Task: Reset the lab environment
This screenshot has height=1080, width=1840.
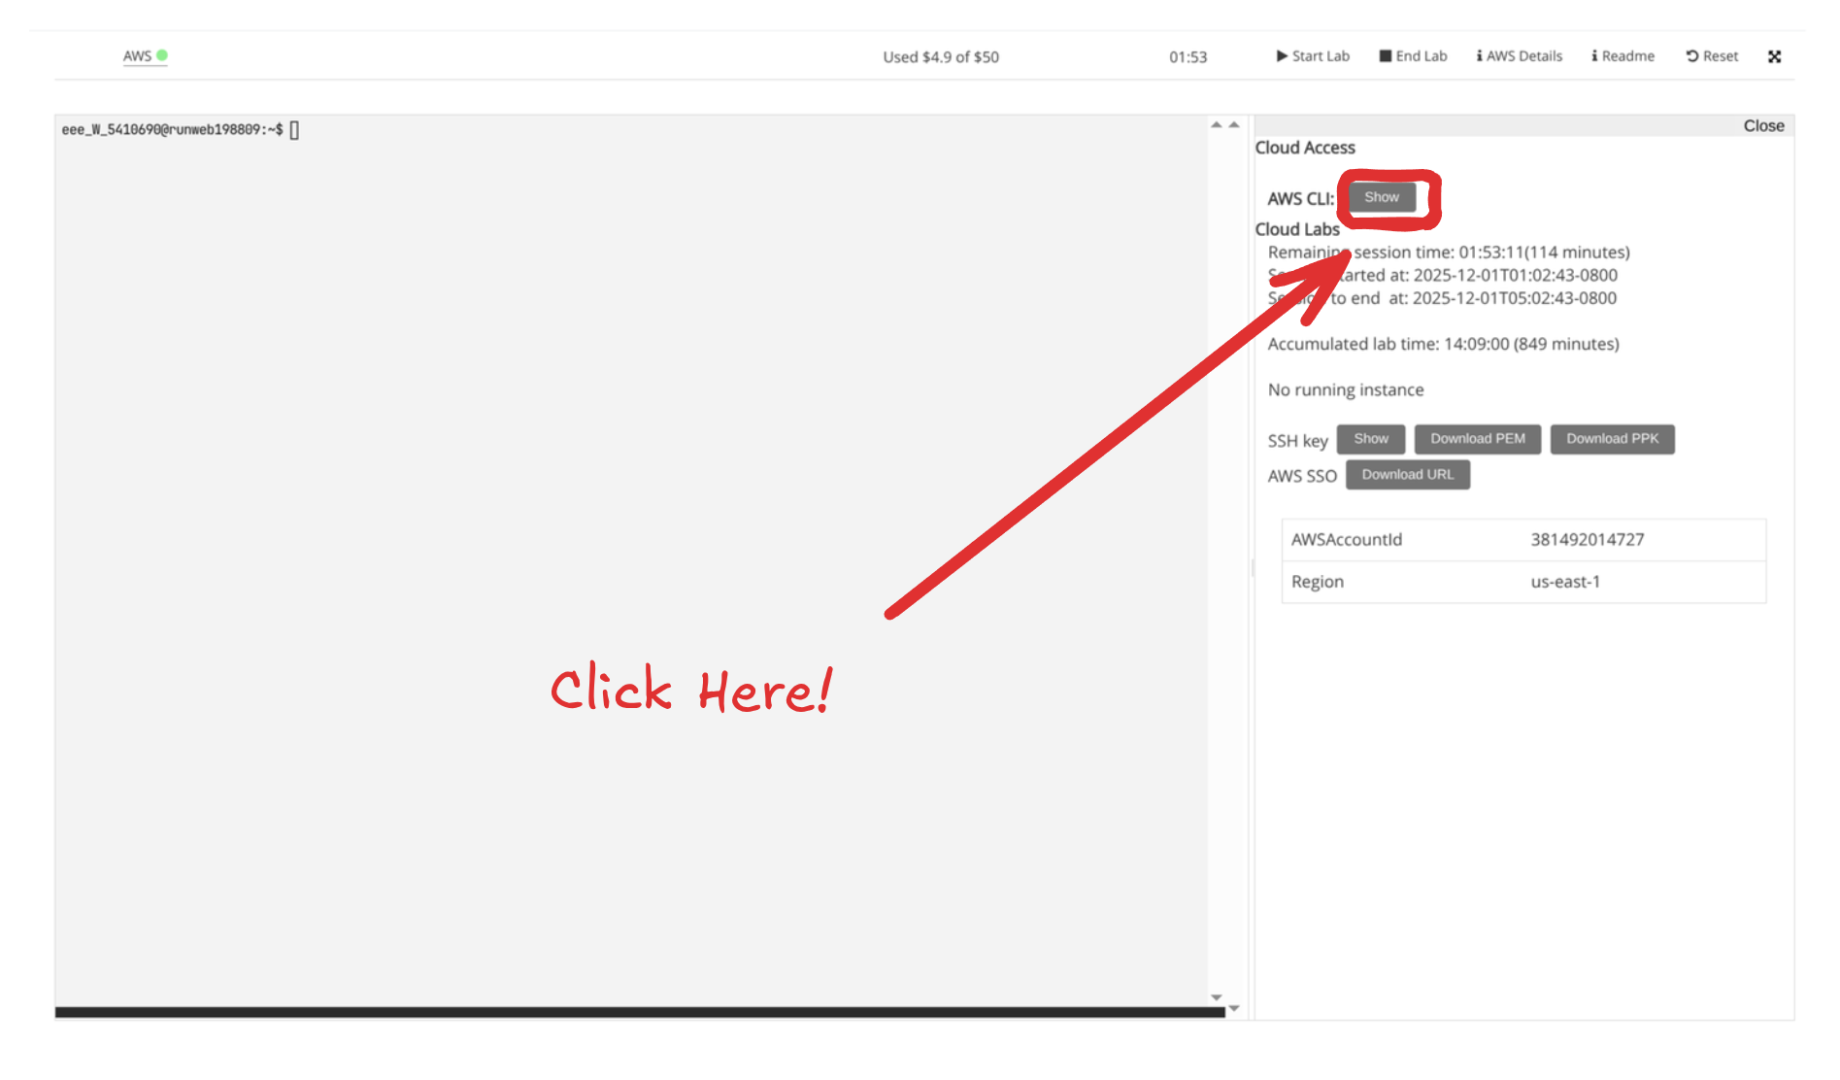Action: point(1712,56)
